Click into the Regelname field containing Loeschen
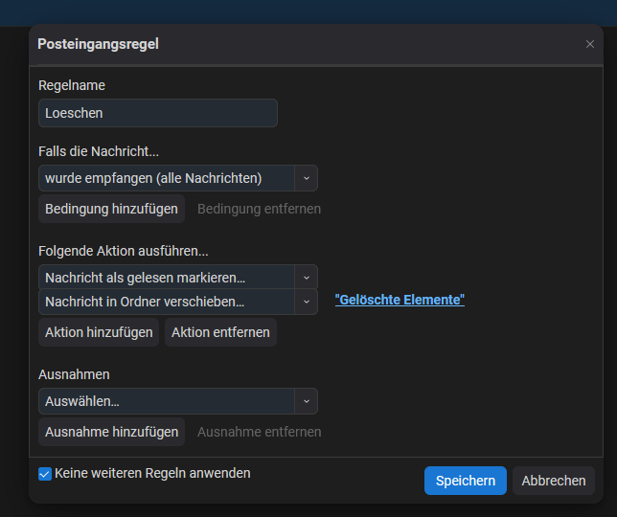Viewport: 617px width, 517px height. pyautogui.click(x=158, y=113)
